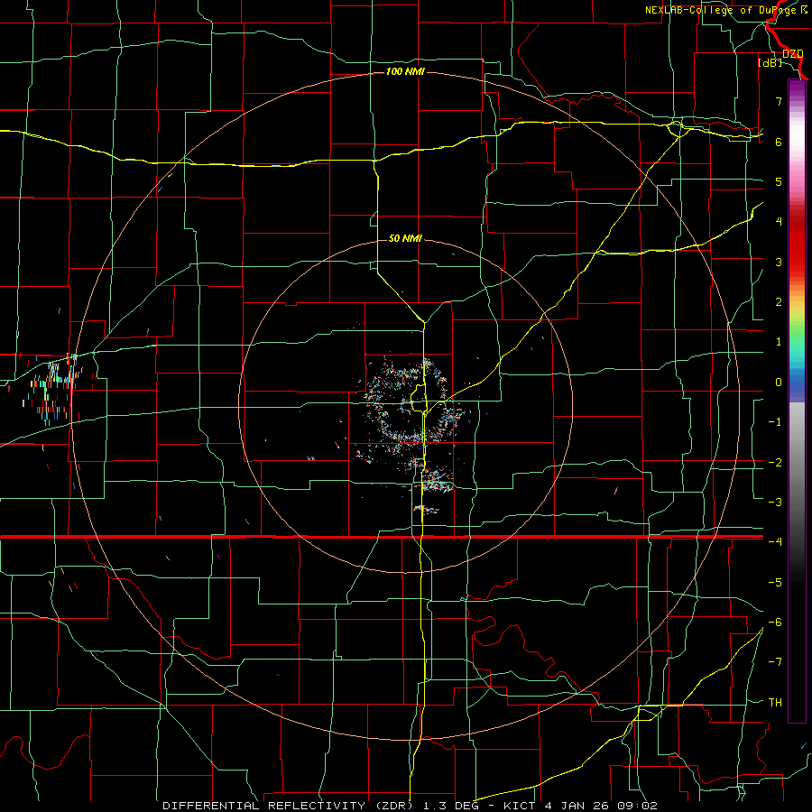Click the ZDR color scale bar
This screenshot has height=812, width=812.
tap(797, 401)
